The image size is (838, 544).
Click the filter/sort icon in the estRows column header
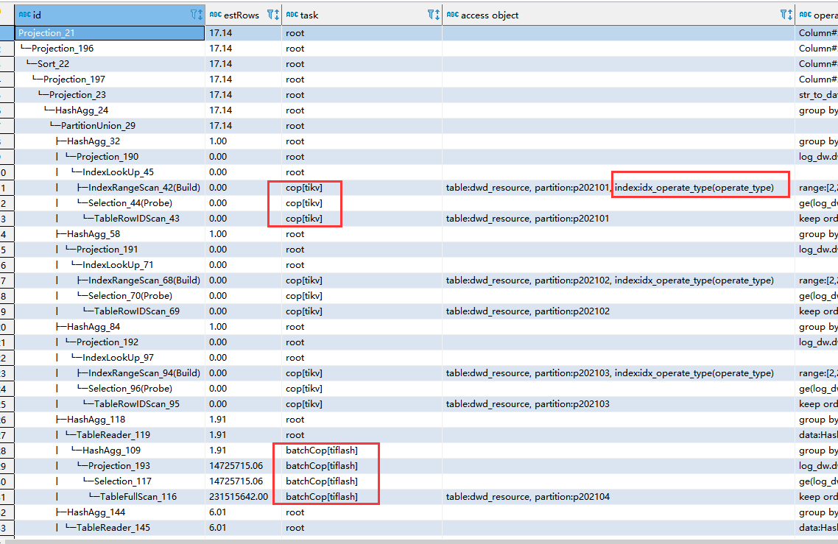click(272, 15)
